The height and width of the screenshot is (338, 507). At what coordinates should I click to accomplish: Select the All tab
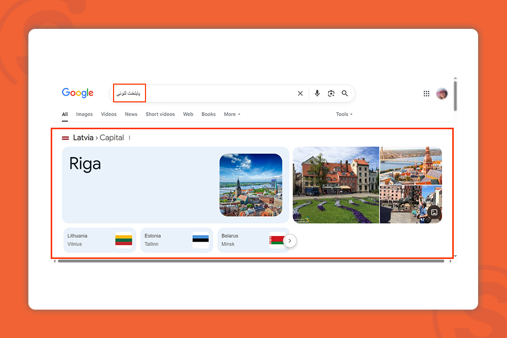coord(65,115)
